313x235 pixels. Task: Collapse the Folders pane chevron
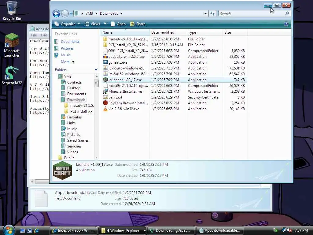[96, 69]
